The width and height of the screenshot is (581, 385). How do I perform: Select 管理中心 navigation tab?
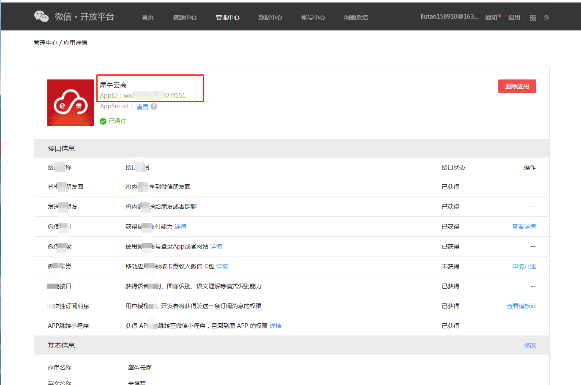click(227, 17)
